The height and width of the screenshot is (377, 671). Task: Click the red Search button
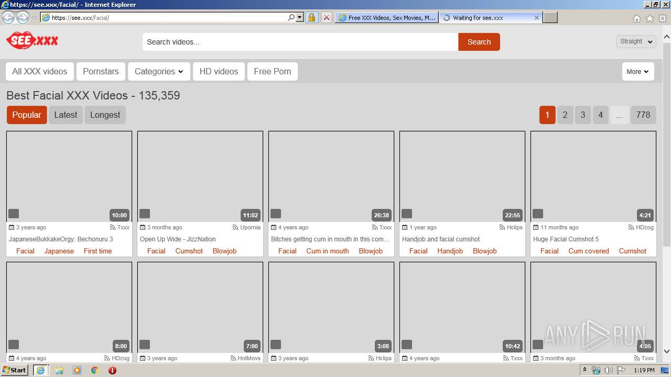479,42
